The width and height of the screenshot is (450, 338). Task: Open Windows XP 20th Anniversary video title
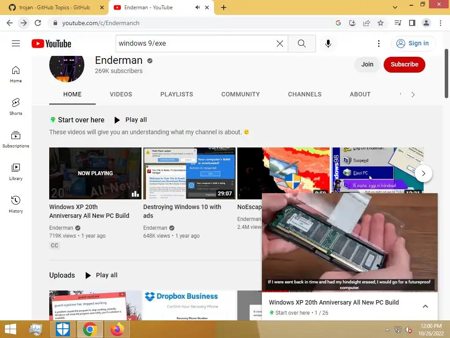point(89,211)
